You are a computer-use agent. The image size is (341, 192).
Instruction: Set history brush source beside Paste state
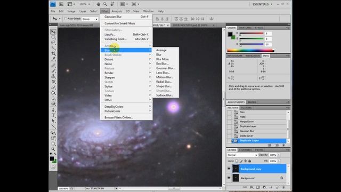coord(230,117)
